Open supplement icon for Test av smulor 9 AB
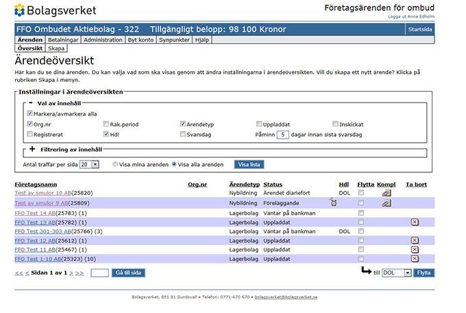The width and height of the screenshot is (466, 313). point(387,204)
